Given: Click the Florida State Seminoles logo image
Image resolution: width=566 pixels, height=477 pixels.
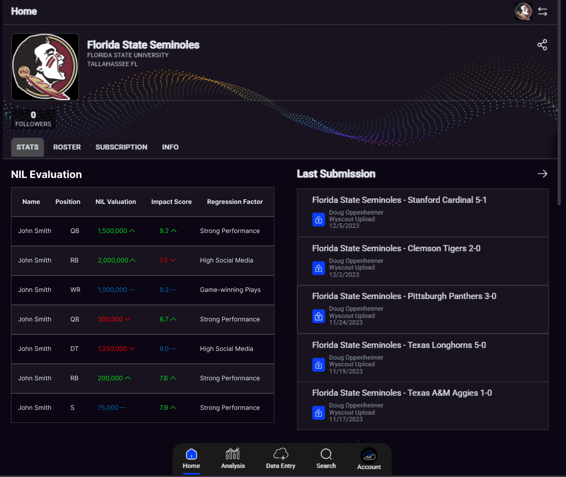Looking at the screenshot, I should click(45, 67).
